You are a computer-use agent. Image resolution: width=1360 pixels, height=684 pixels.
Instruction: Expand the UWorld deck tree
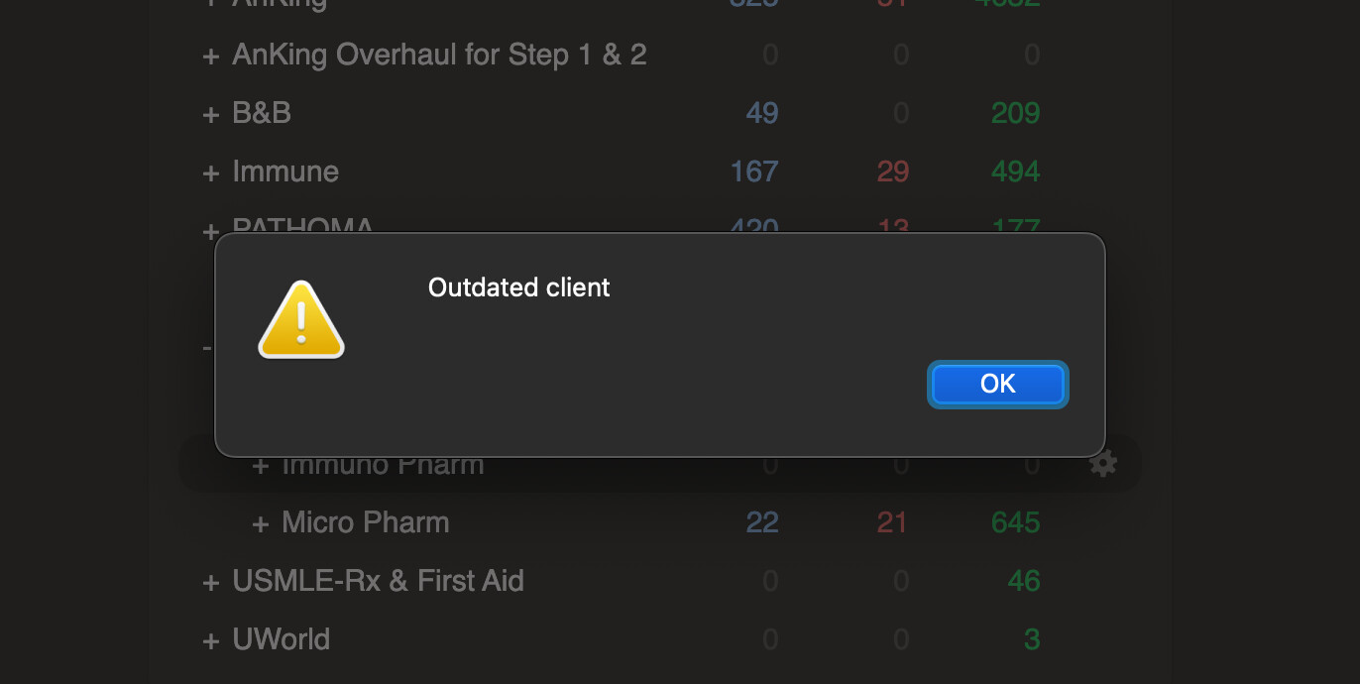[x=210, y=641]
